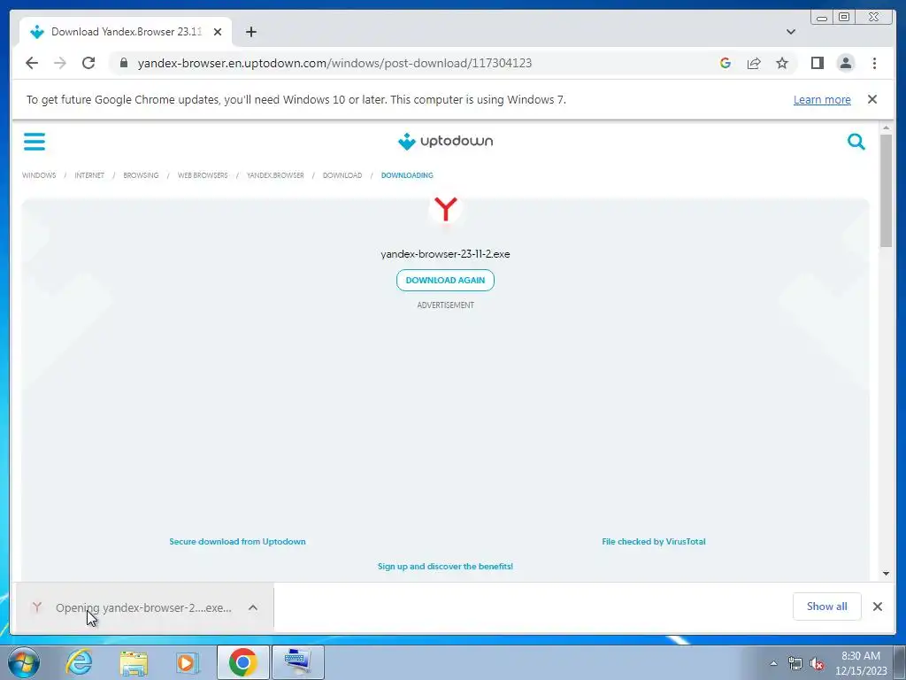Launch Internet Explorer from taskbar
Image resolution: width=906 pixels, height=680 pixels.
coord(79,662)
